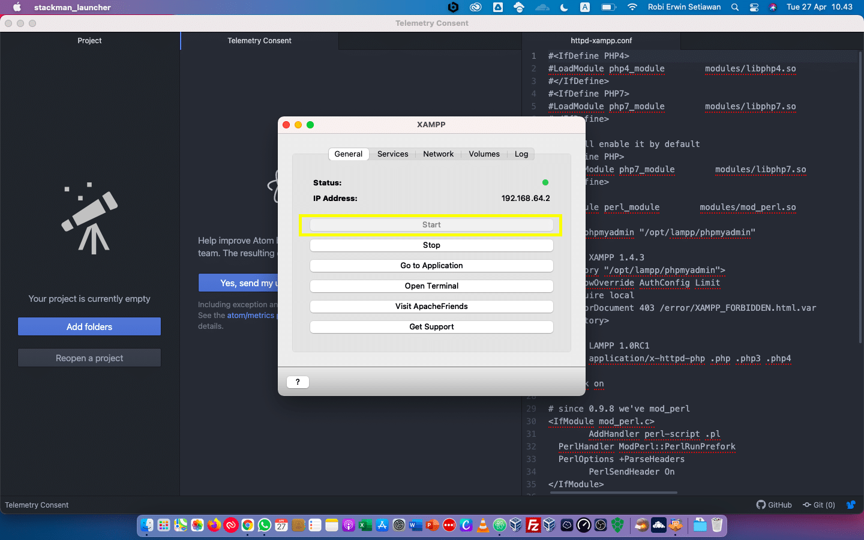Open the App Store dock icon
This screenshot has height=540, width=864.
[382, 526]
